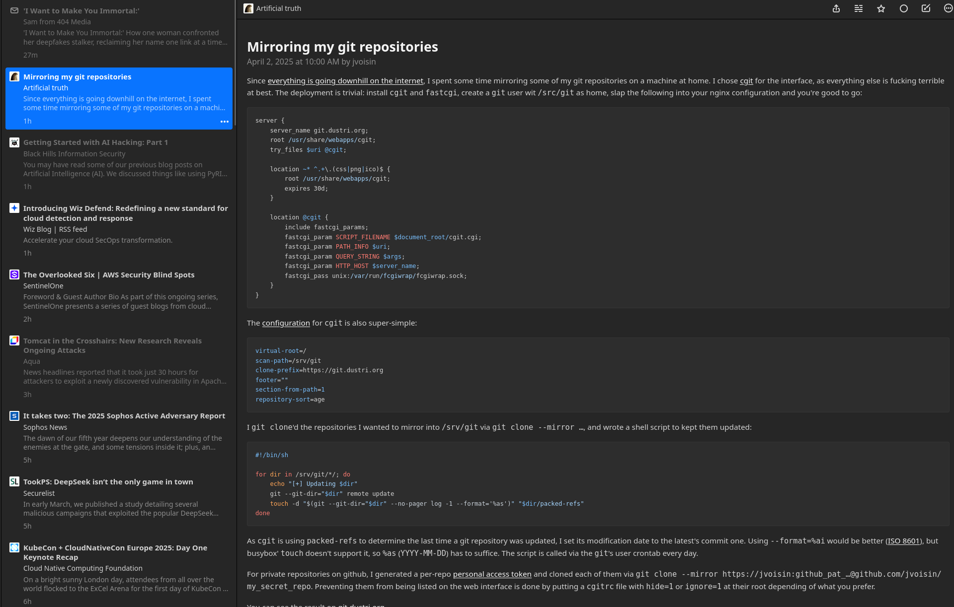The width and height of the screenshot is (954, 607).
Task: Click the Securelist feed icon
Action: pos(14,482)
